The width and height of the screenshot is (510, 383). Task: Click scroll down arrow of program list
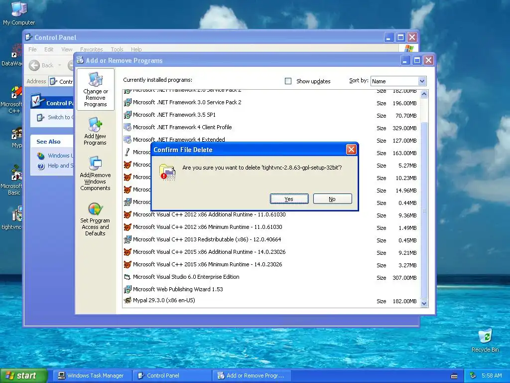[424, 303]
